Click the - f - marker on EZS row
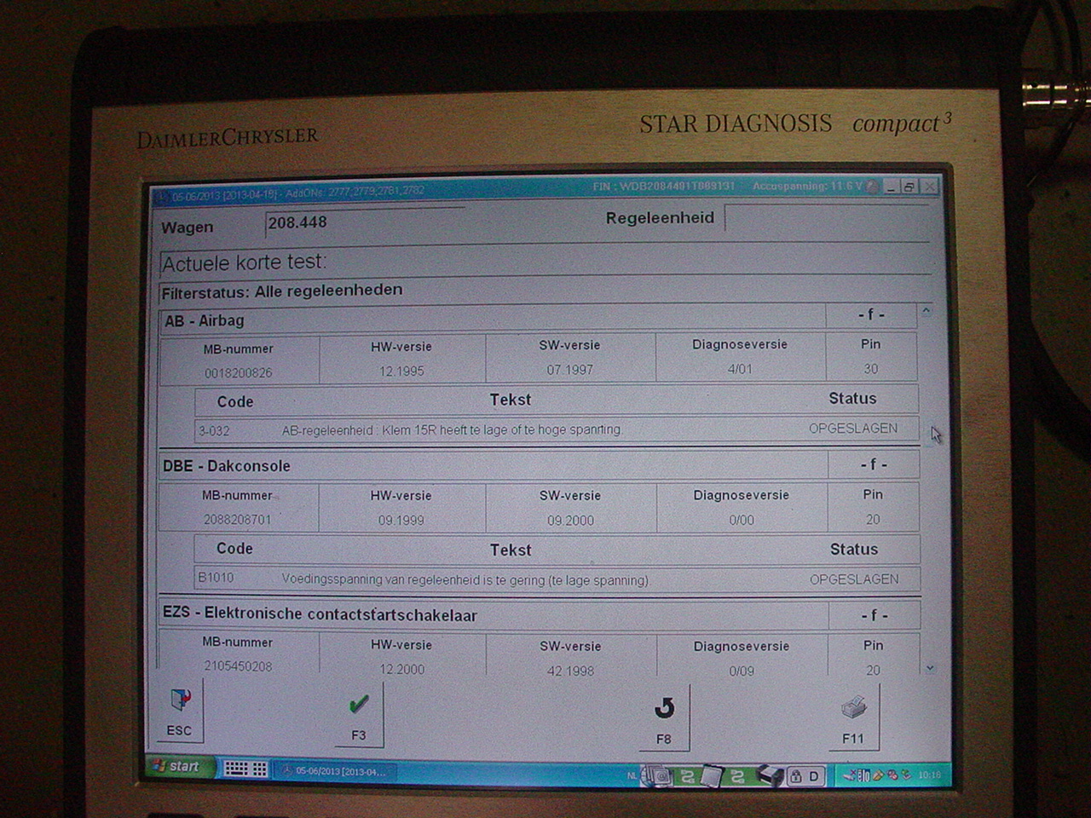 click(875, 615)
